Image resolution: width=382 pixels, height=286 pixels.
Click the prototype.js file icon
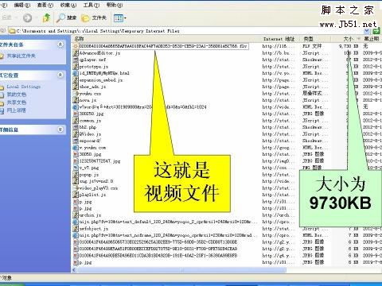coord(76,67)
